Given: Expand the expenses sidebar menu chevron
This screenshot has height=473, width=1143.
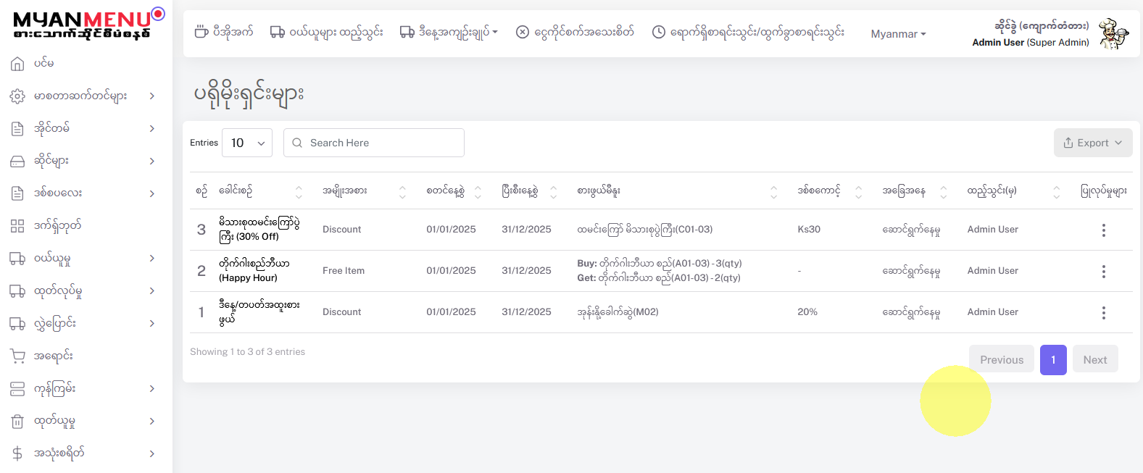Looking at the screenshot, I should (152, 453).
